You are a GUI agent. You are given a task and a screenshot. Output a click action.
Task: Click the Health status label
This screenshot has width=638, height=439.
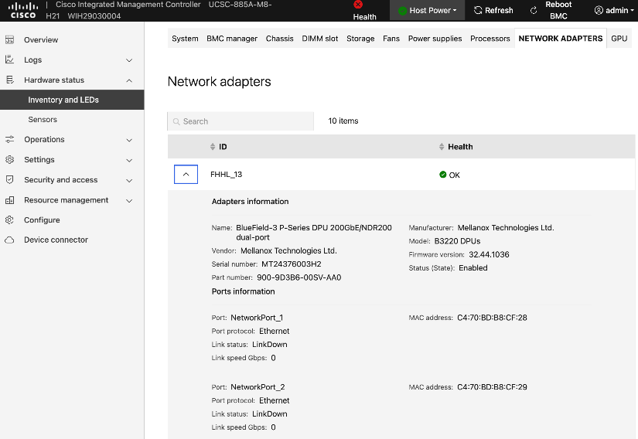click(x=364, y=17)
